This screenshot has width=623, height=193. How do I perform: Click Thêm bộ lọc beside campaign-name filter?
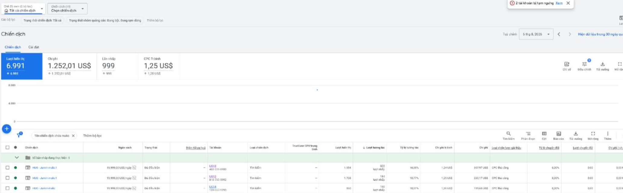pos(92,136)
